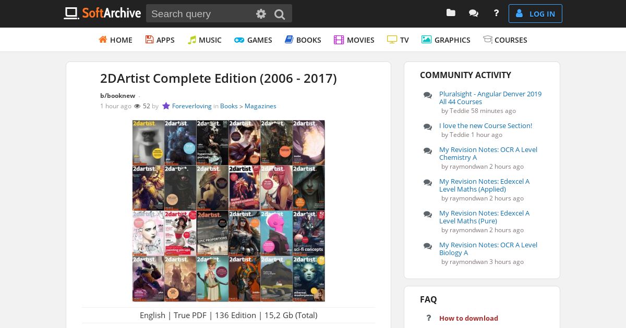Click comment icon beside OCR A Level Chemistry A
The width and height of the screenshot is (626, 328).
coord(428,150)
